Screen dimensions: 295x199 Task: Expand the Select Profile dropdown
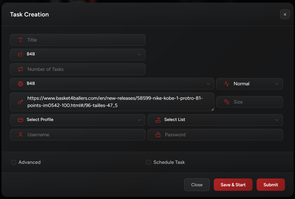pos(77,120)
